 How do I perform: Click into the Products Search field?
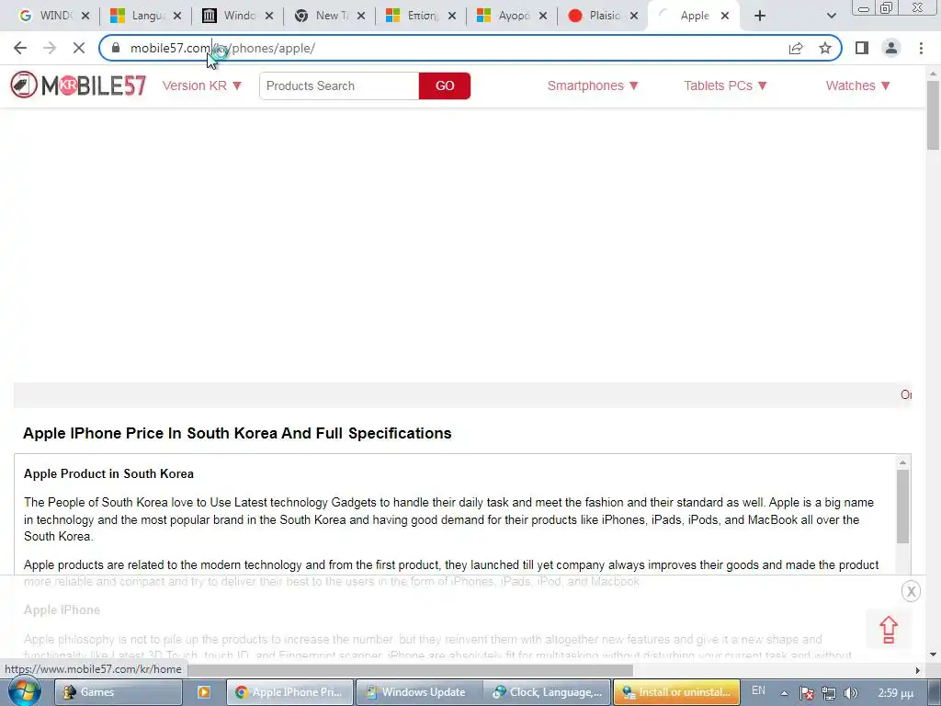[x=339, y=85]
